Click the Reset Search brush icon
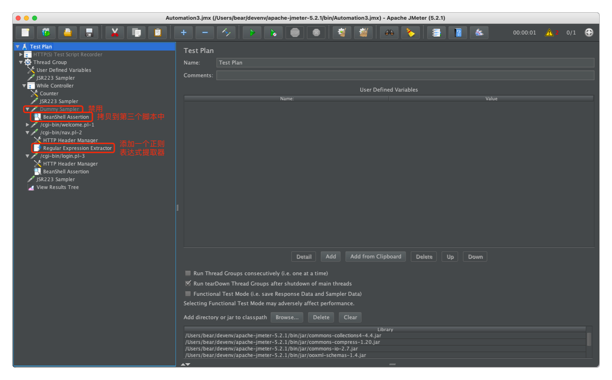 (410, 32)
